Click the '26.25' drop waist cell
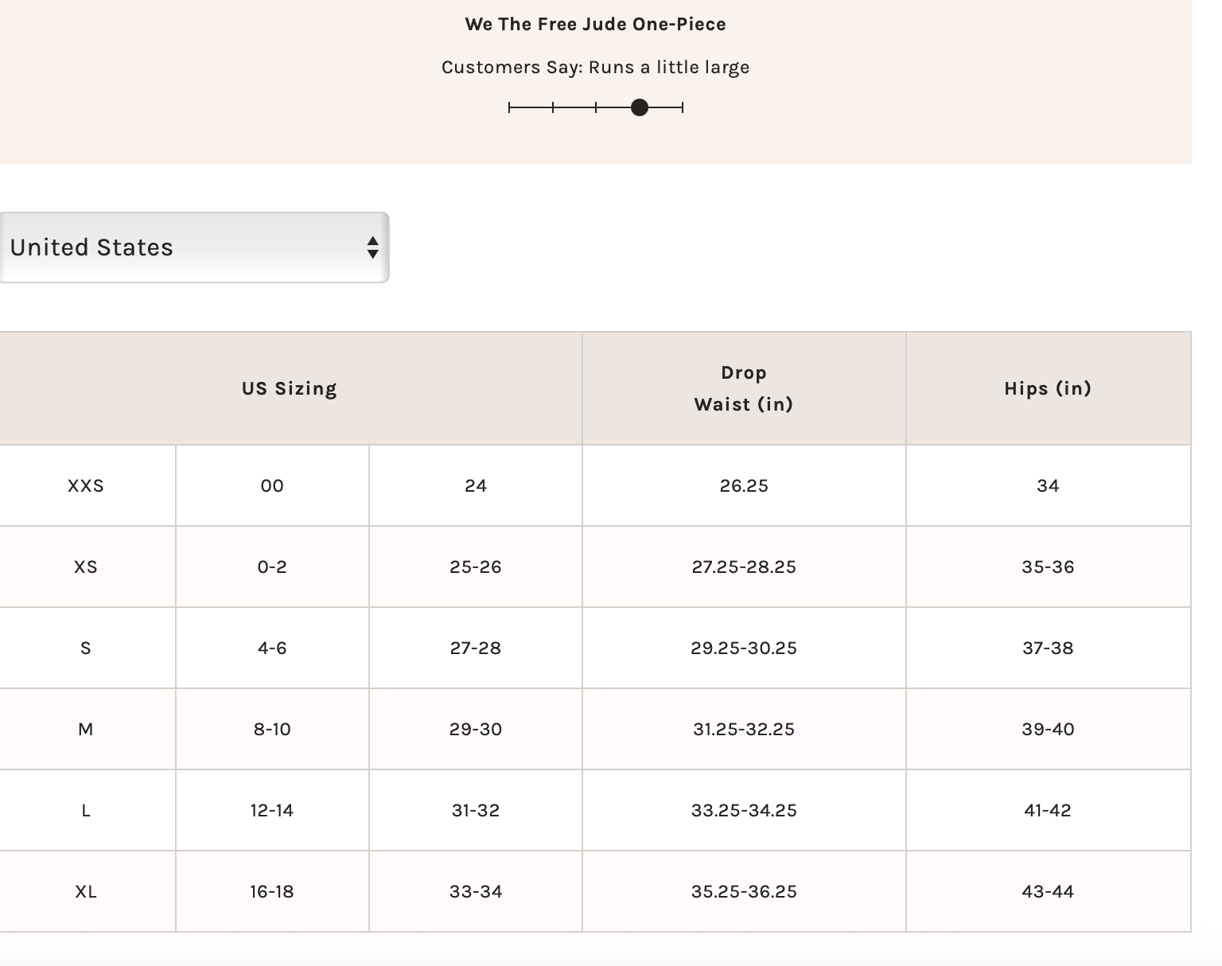 click(744, 485)
